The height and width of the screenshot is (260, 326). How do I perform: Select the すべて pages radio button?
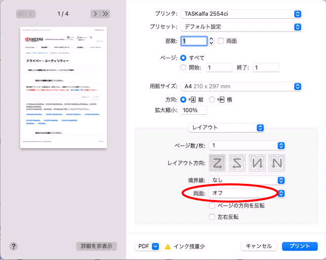click(x=183, y=58)
